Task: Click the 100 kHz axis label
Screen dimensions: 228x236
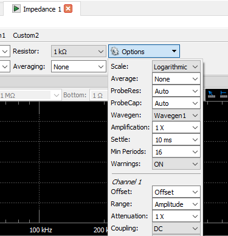Action: [x=41, y=230]
